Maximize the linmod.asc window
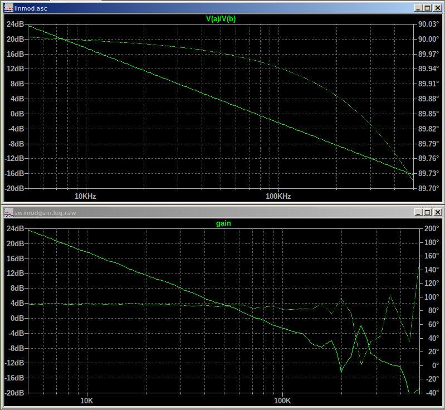The width and height of the screenshot is (445, 410). point(428,8)
